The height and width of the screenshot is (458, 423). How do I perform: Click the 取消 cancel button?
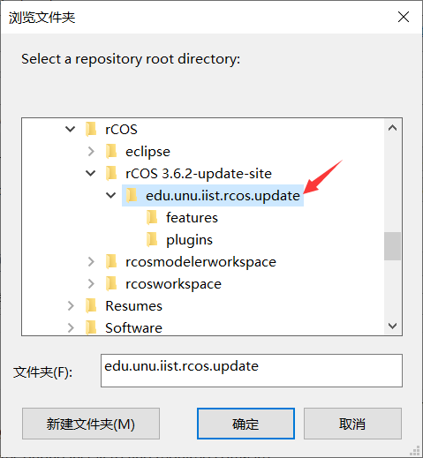(352, 424)
